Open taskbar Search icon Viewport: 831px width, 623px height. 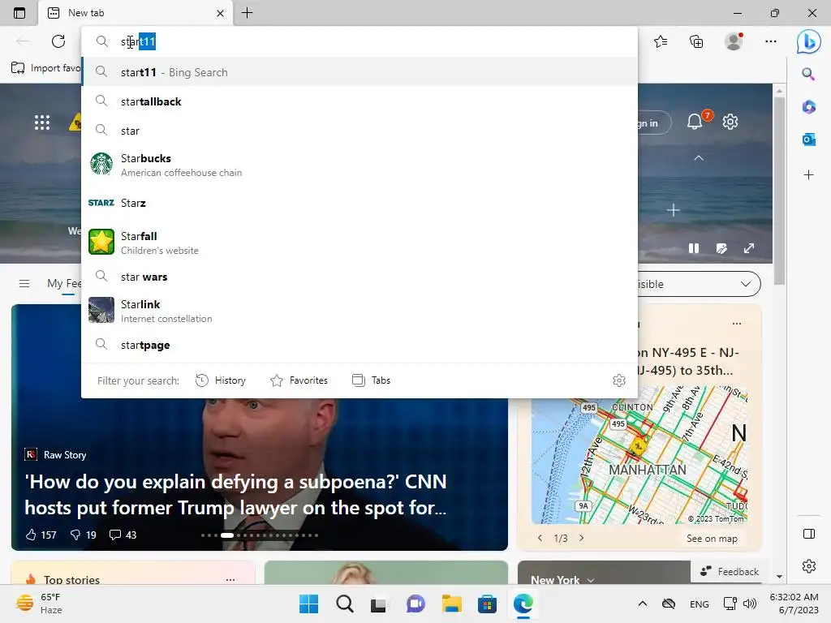click(x=344, y=604)
